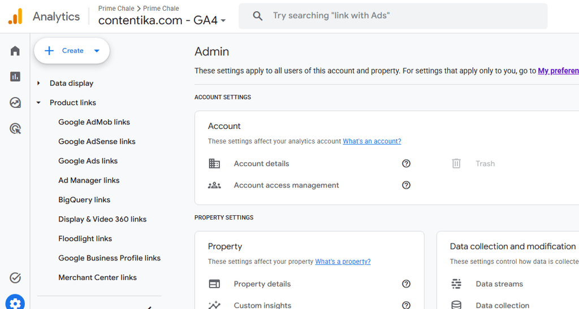Click the search field "Try searching link with Ads"
Screen dimensions: 579x309
[x=393, y=16]
